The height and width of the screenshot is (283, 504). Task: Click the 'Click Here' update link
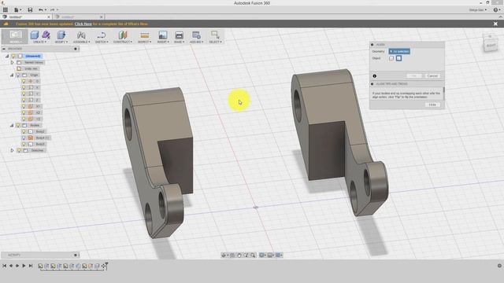pyautogui.click(x=83, y=24)
